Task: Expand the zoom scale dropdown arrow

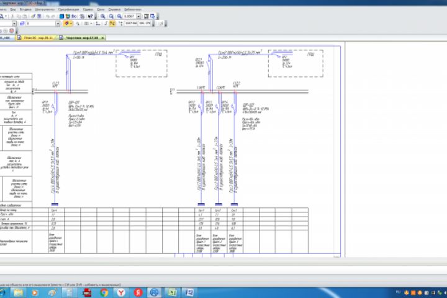Action: pos(139,16)
